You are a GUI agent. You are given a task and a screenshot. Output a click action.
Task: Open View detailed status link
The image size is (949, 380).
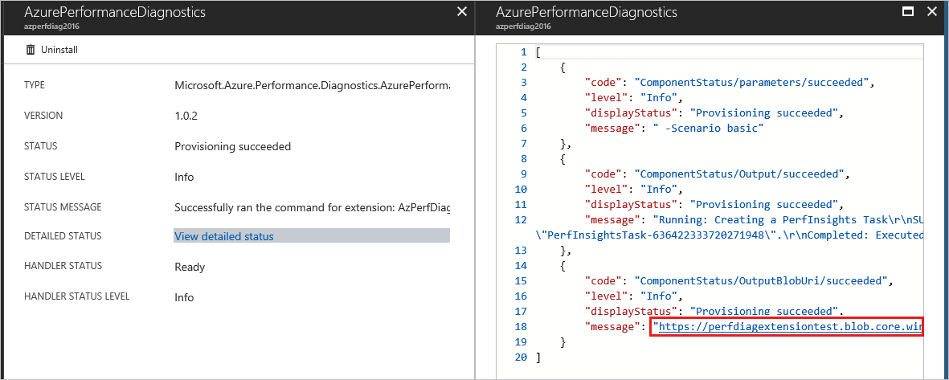tap(224, 236)
